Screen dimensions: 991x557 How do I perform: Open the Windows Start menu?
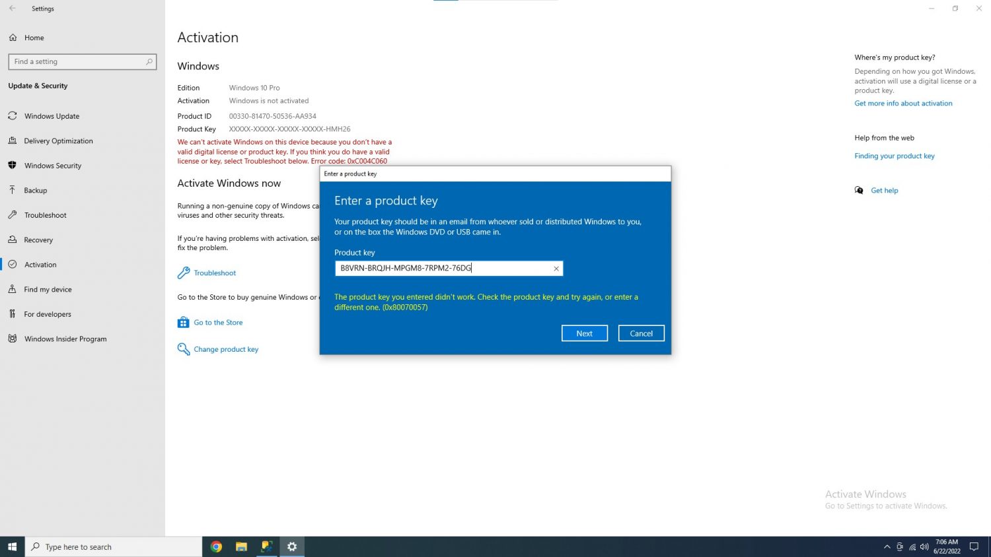pyautogui.click(x=12, y=546)
